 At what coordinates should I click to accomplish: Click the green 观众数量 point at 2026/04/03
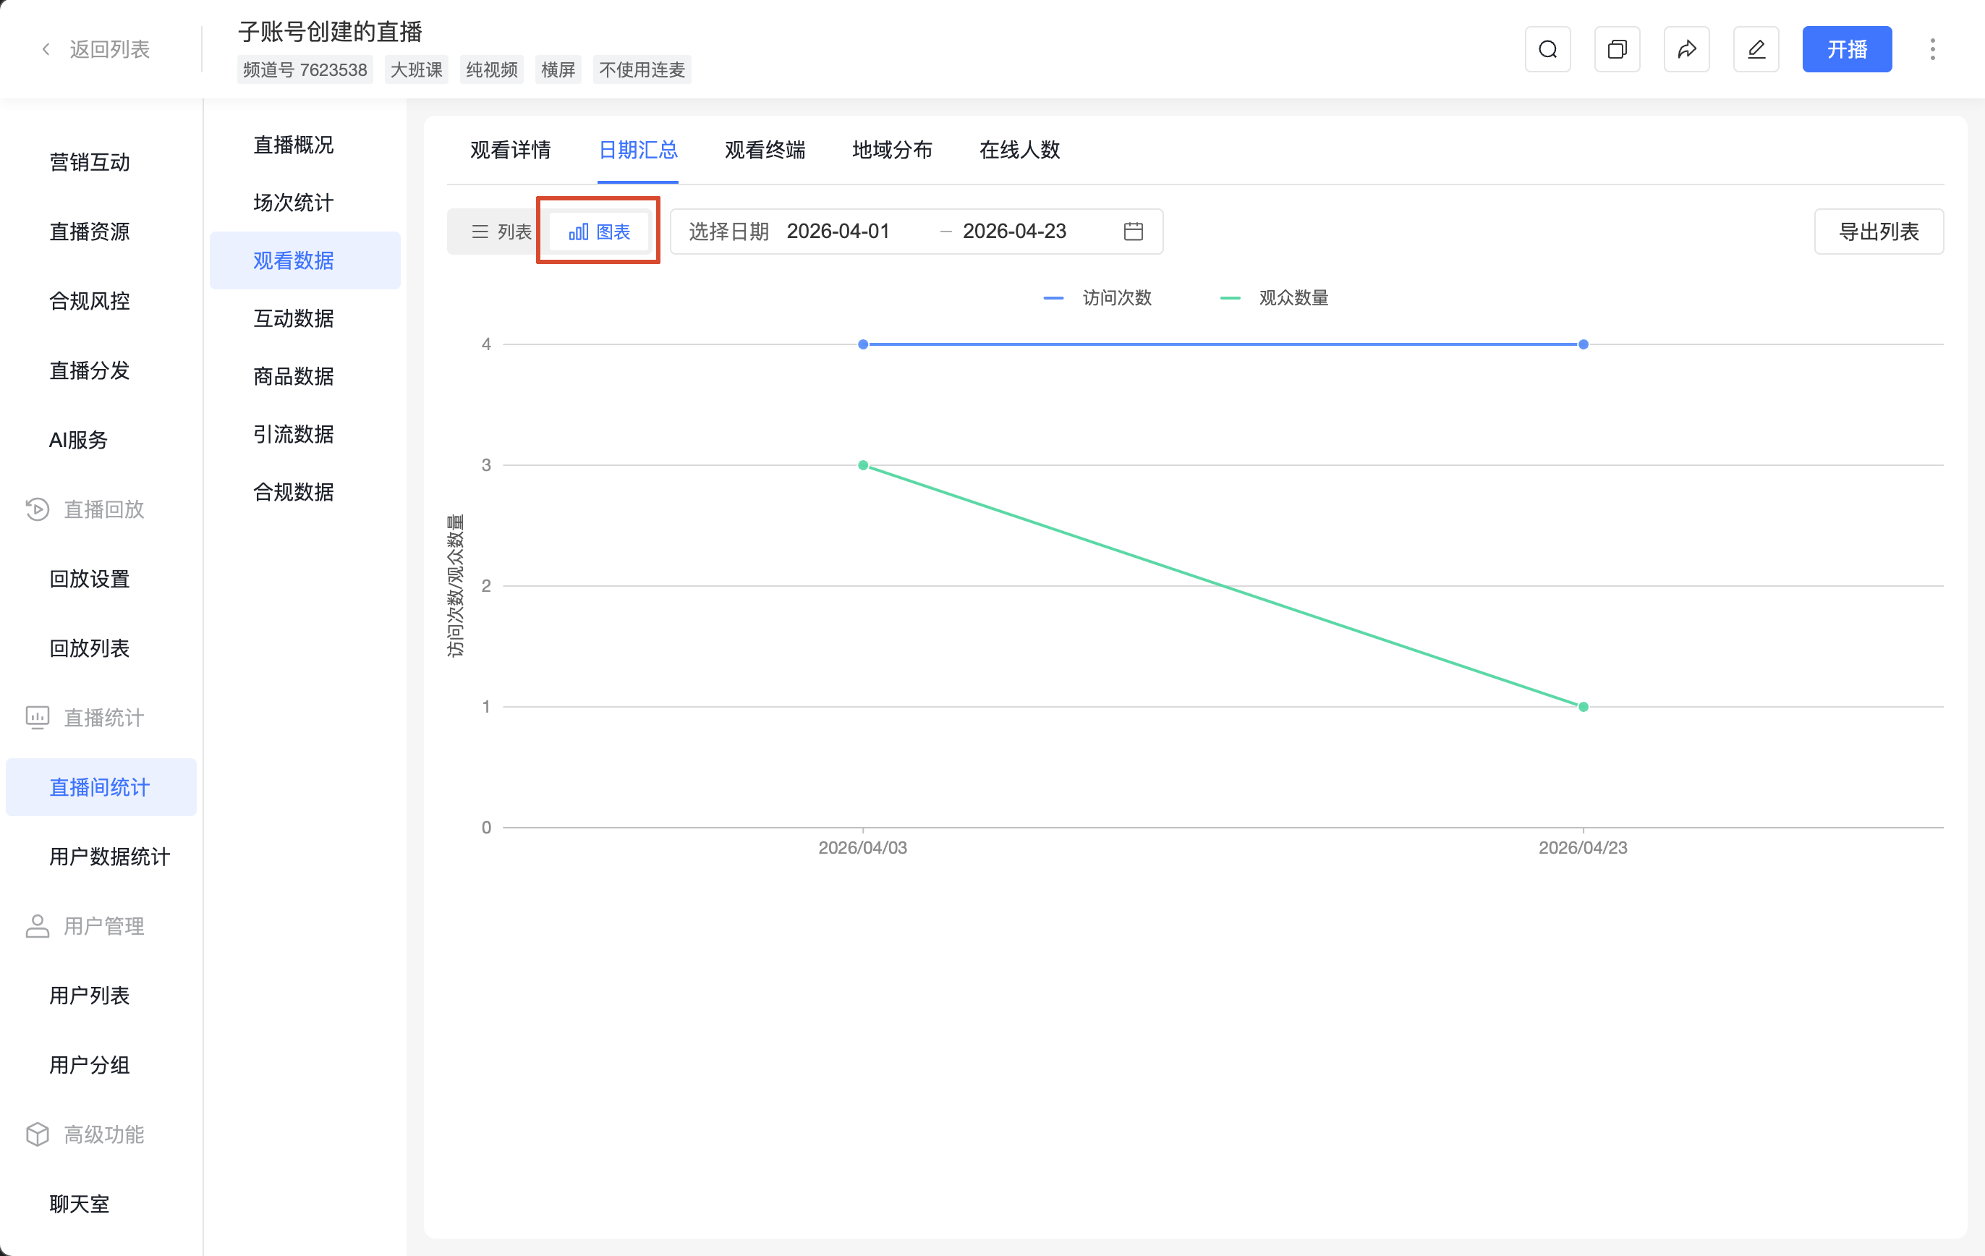[863, 465]
